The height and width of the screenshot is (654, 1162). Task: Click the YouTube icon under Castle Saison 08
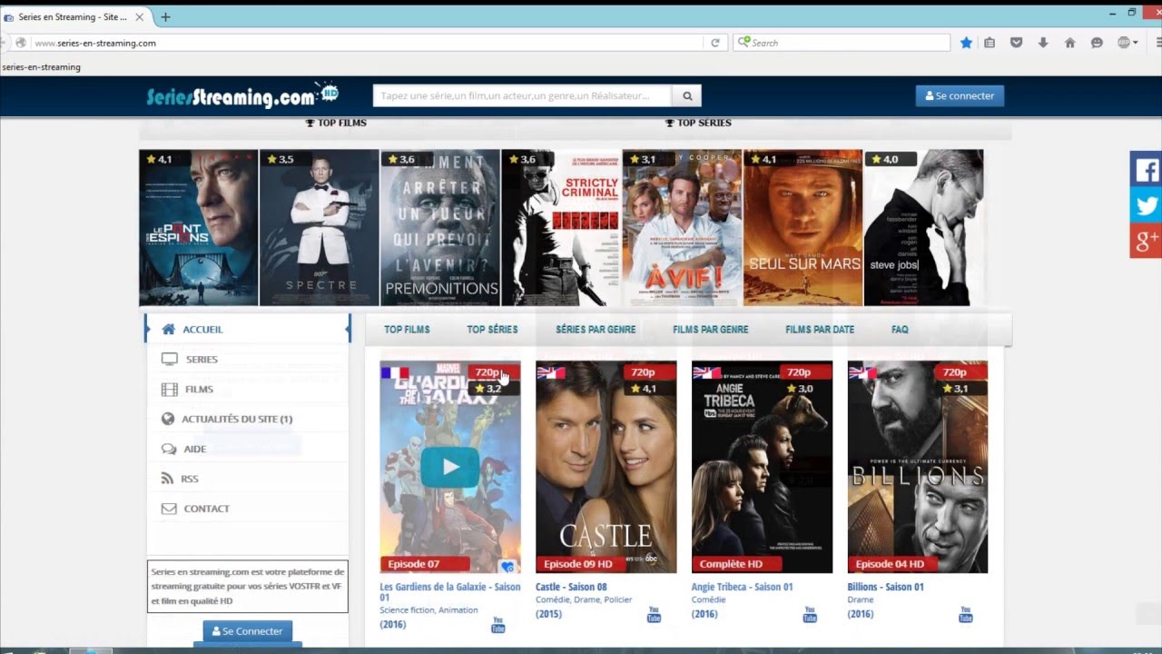654,615
